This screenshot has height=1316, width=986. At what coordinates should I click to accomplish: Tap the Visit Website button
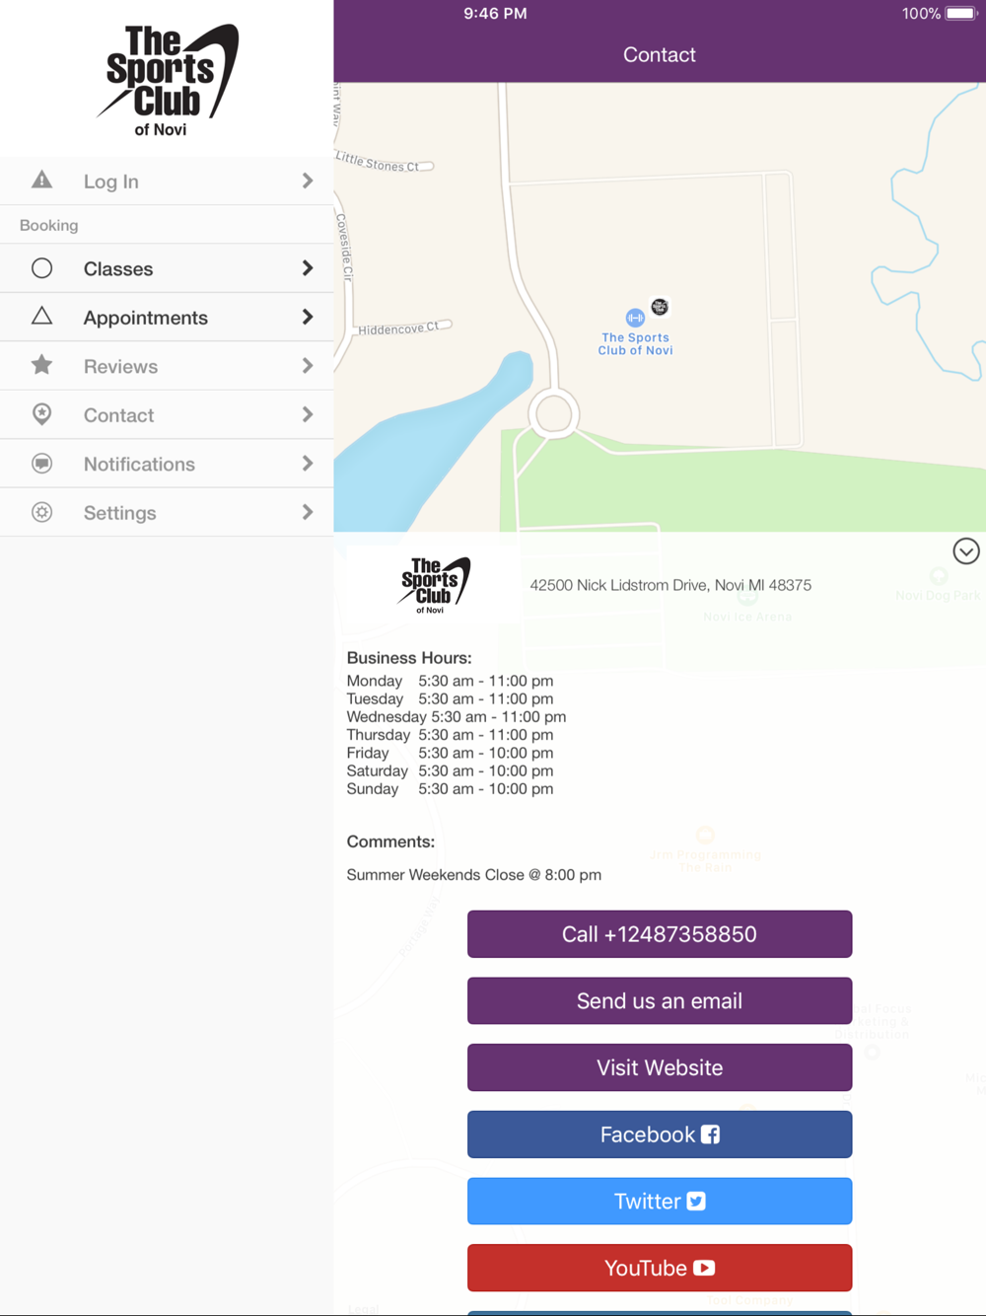(x=660, y=1067)
